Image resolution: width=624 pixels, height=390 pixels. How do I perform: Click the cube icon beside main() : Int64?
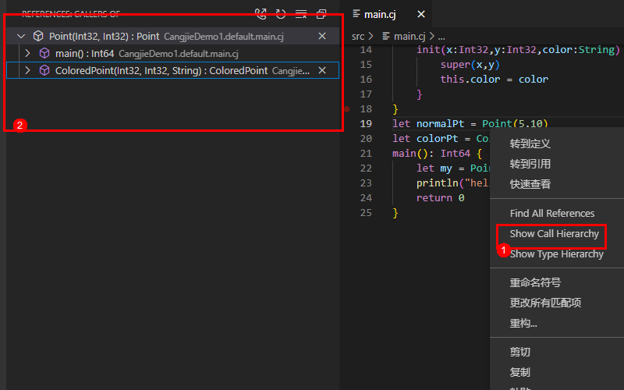[44, 53]
